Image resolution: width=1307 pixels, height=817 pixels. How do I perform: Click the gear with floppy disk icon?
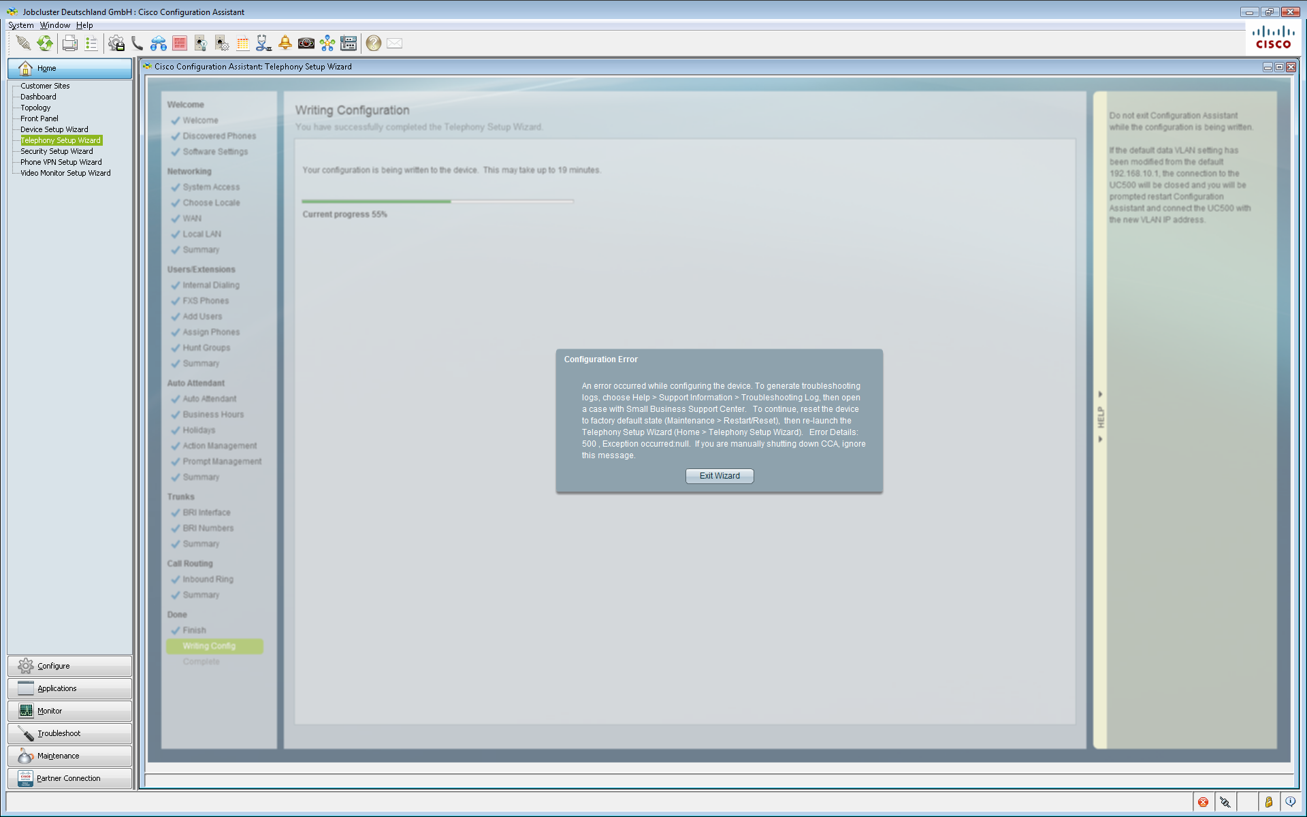(x=116, y=44)
